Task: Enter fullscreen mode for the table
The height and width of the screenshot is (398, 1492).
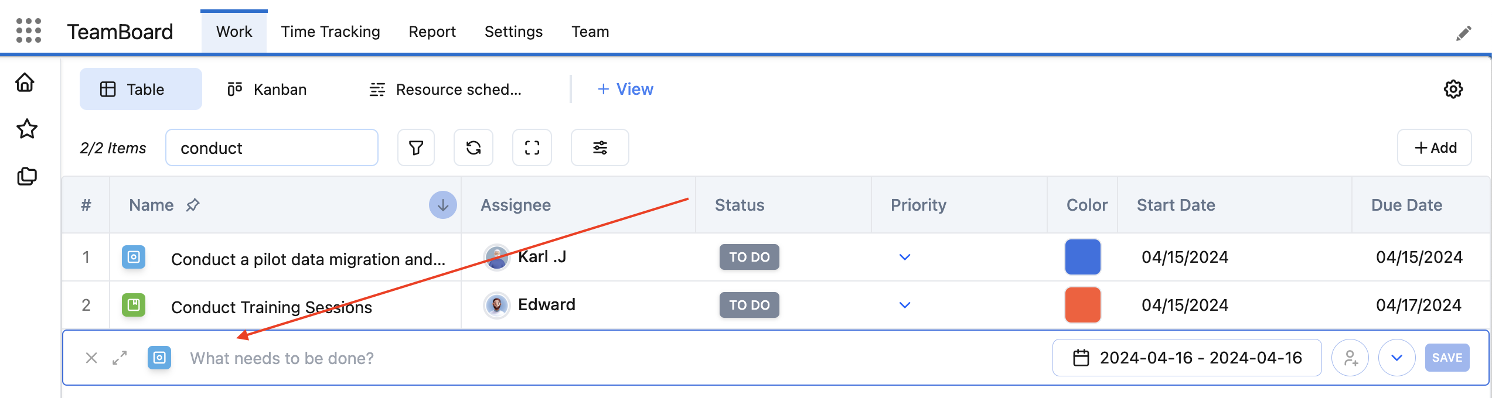Action: (532, 147)
